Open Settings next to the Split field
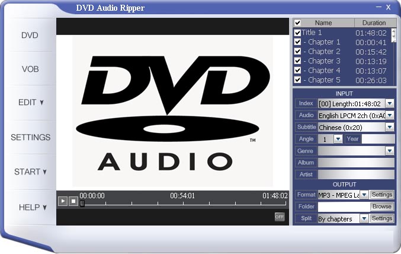The image size is (401, 254). coord(382,218)
